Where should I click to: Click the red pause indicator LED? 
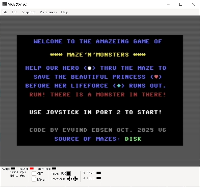[x=32, y=168]
